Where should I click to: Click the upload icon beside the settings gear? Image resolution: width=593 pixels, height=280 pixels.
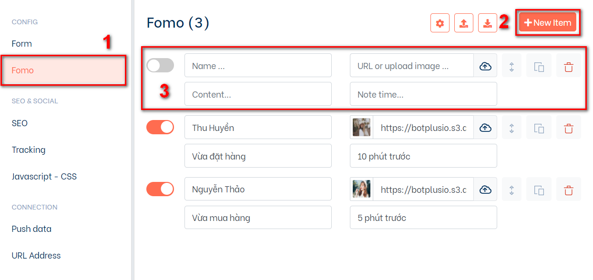(x=464, y=23)
